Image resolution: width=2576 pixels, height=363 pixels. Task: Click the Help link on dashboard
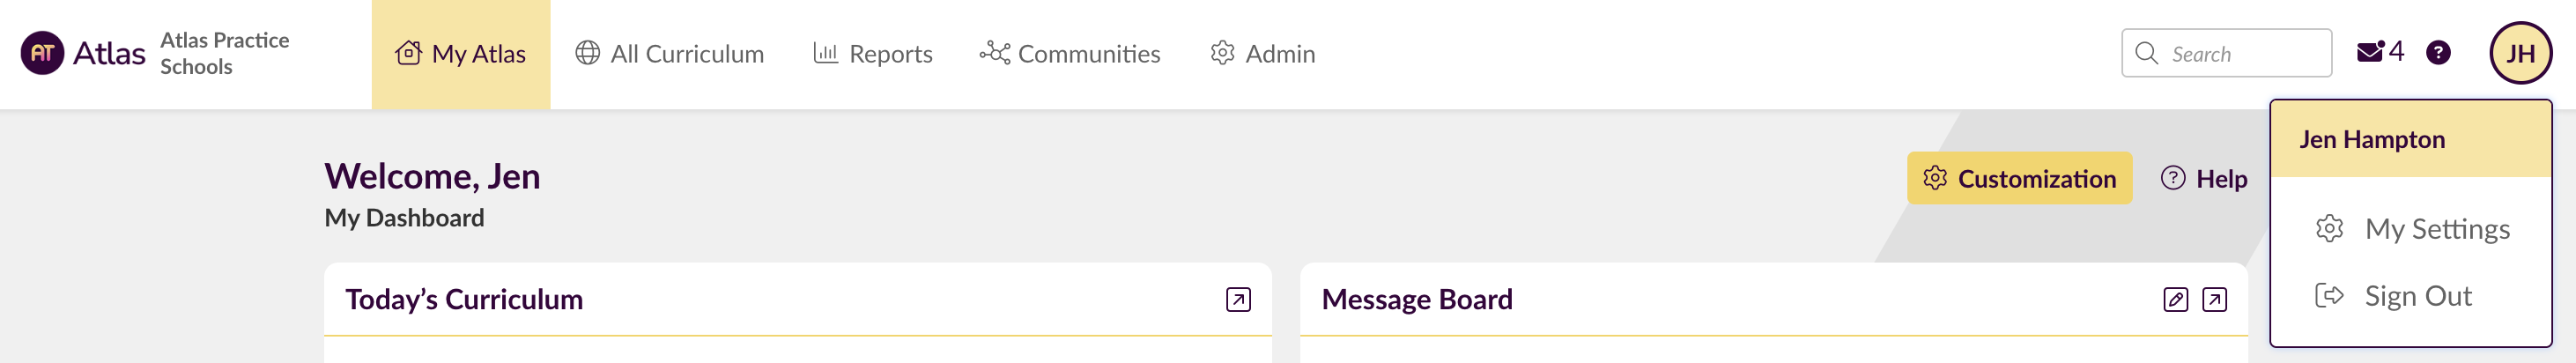(2204, 178)
